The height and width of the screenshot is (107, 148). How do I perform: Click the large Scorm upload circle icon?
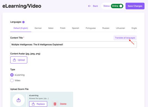point(19,100)
